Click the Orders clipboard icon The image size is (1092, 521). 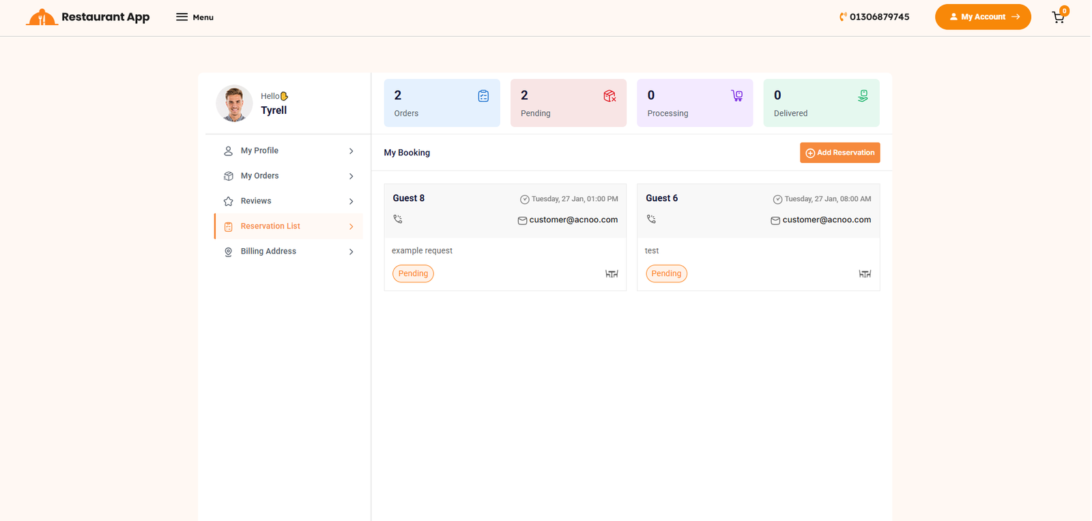(483, 96)
